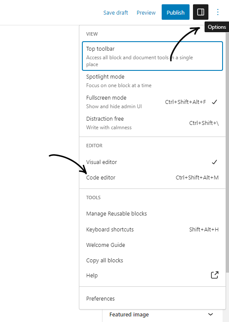This screenshot has height=322, width=229.
Task: Open the Welcome Guide
Action: pyautogui.click(x=152, y=245)
